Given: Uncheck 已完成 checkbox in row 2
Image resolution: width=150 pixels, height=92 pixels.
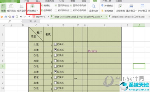Looking at the screenshot, I should point(55,44).
